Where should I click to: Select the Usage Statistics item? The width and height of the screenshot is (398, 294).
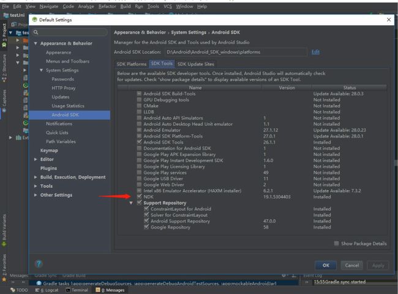coord(68,106)
